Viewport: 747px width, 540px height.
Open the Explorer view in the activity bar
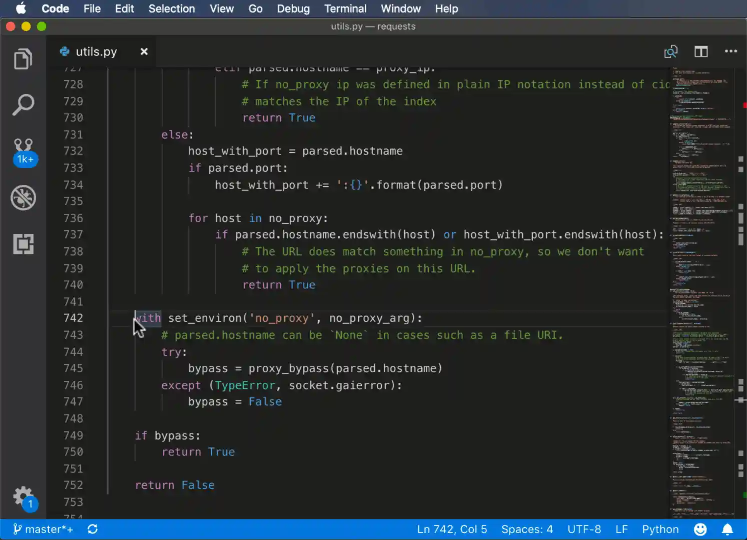click(23, 58)
